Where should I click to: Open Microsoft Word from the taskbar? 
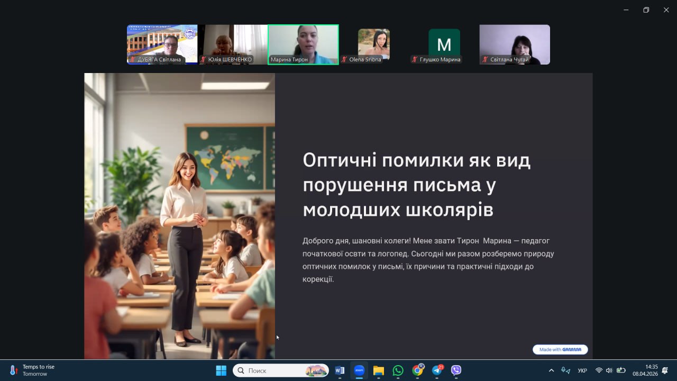(x=340, y=370)
